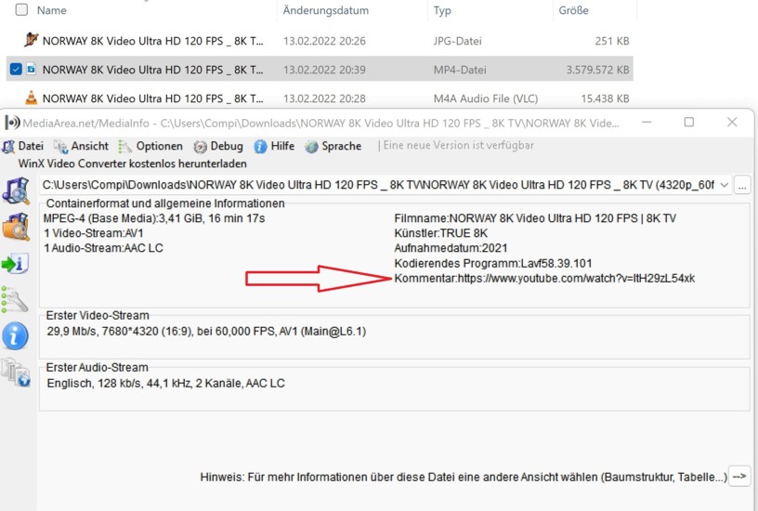Click VLC cone icon of M4A file
Screen dimensions: 758x511
31,98
